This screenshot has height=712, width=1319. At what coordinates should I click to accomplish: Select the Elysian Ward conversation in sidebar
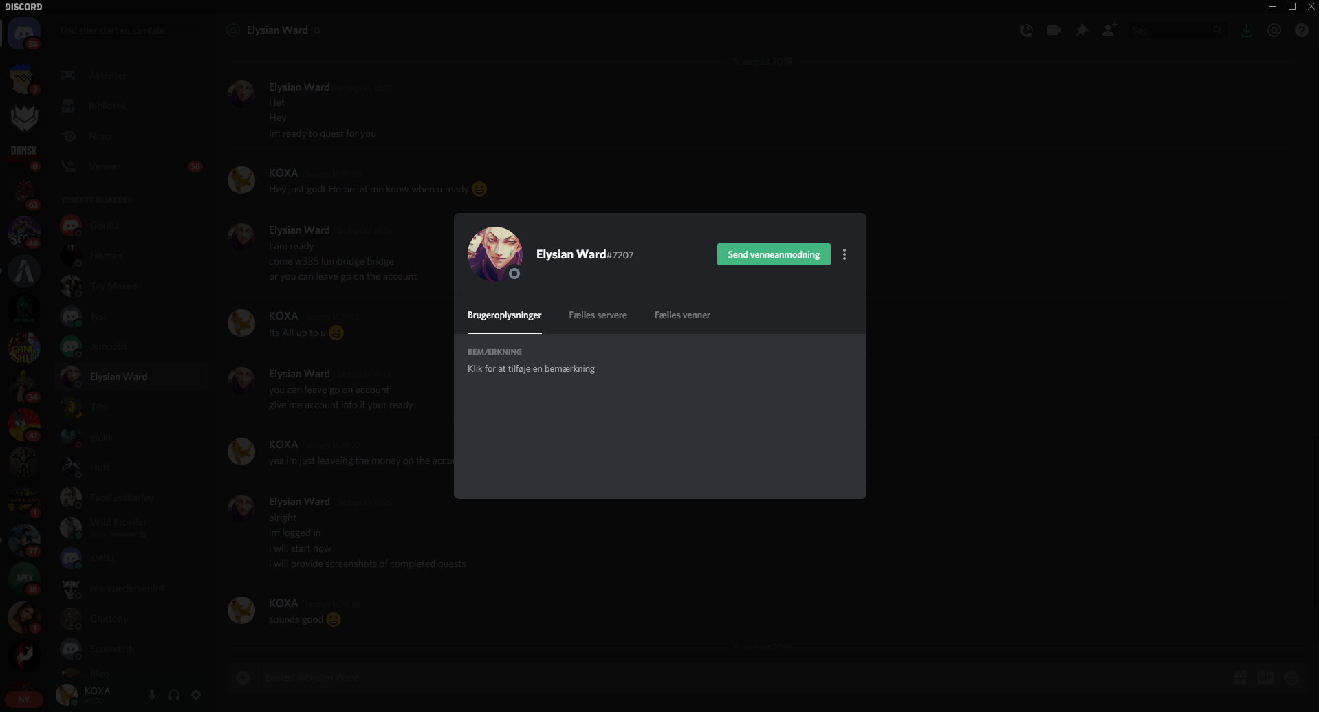[131, 377]
